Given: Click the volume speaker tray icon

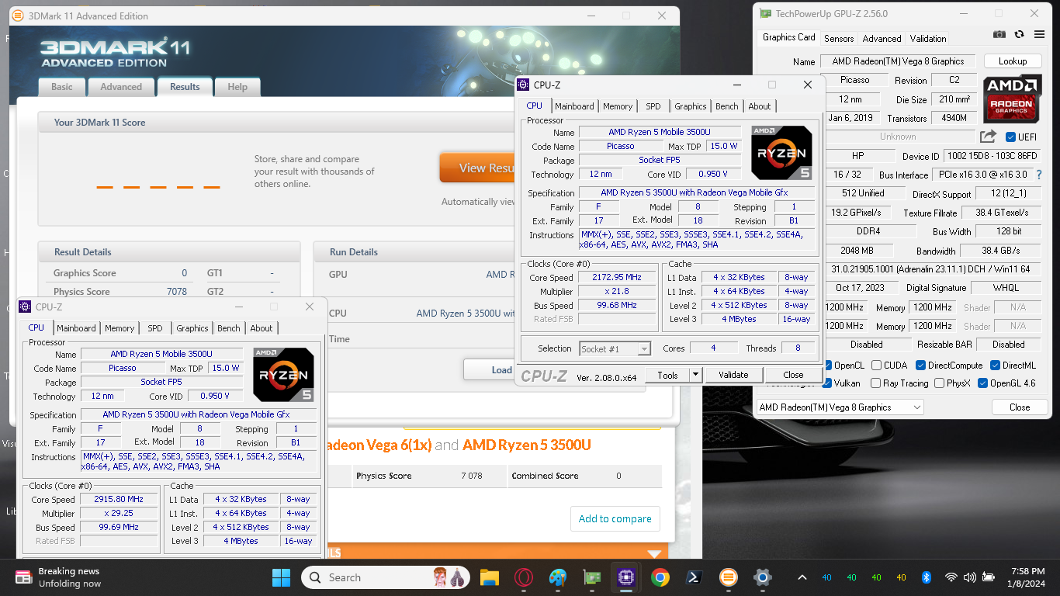Looking at the screenshot, I should pyautogui.click(x=969, y=577).
